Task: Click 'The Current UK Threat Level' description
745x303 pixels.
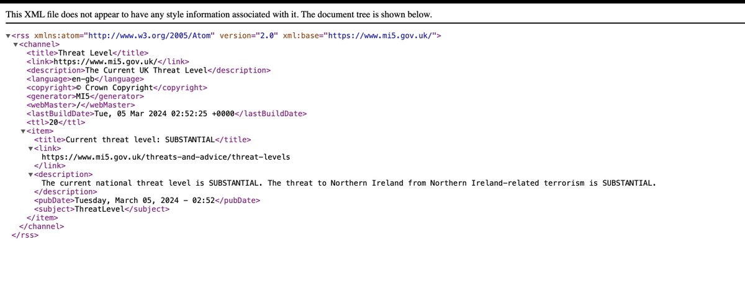Action: pyautogui.click(x=146, y=71)
